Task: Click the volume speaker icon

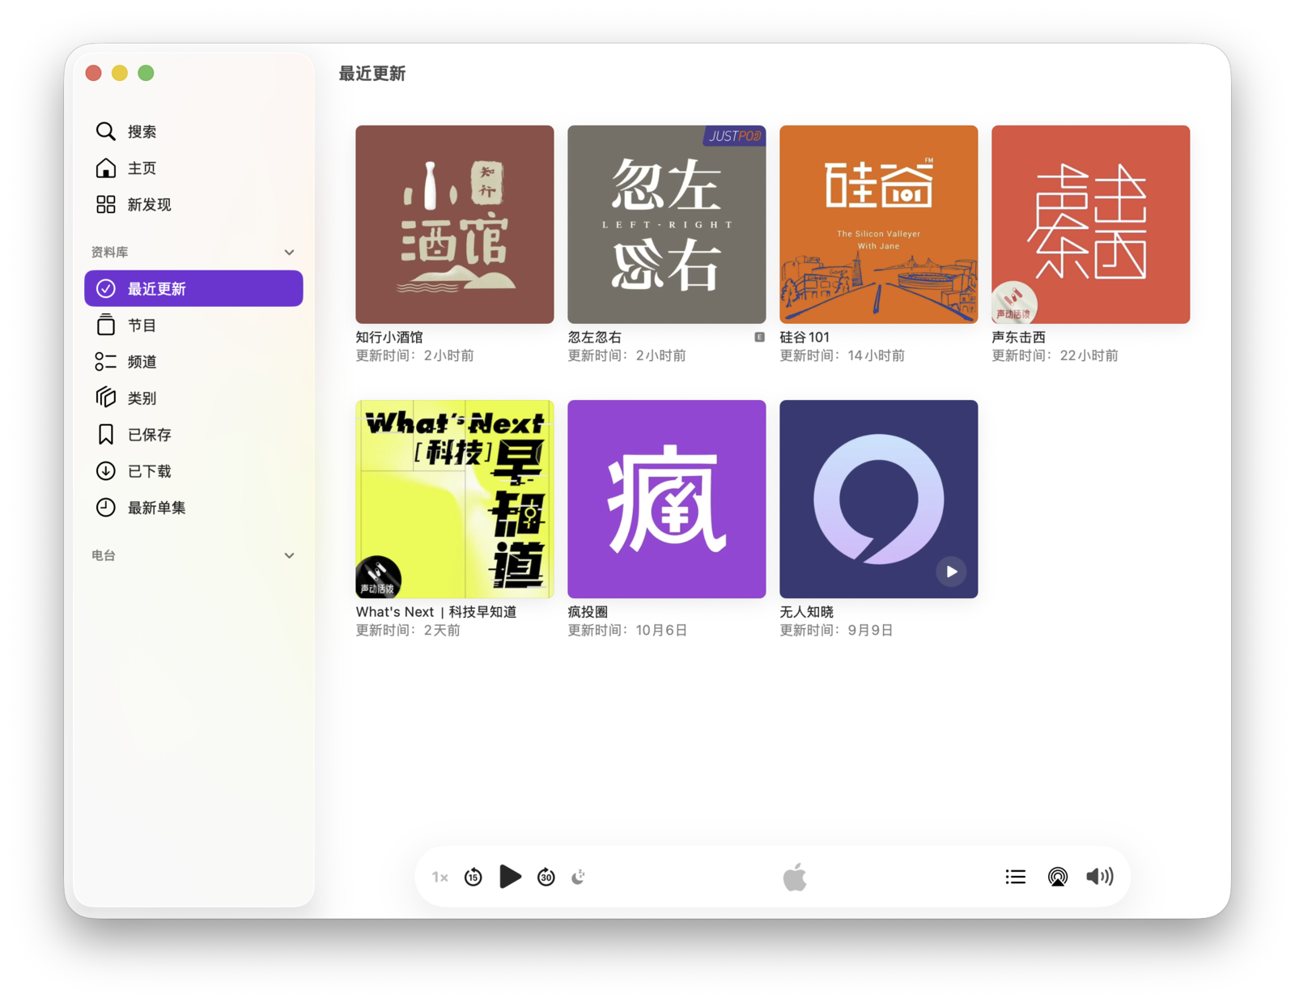Action: 1099,877
